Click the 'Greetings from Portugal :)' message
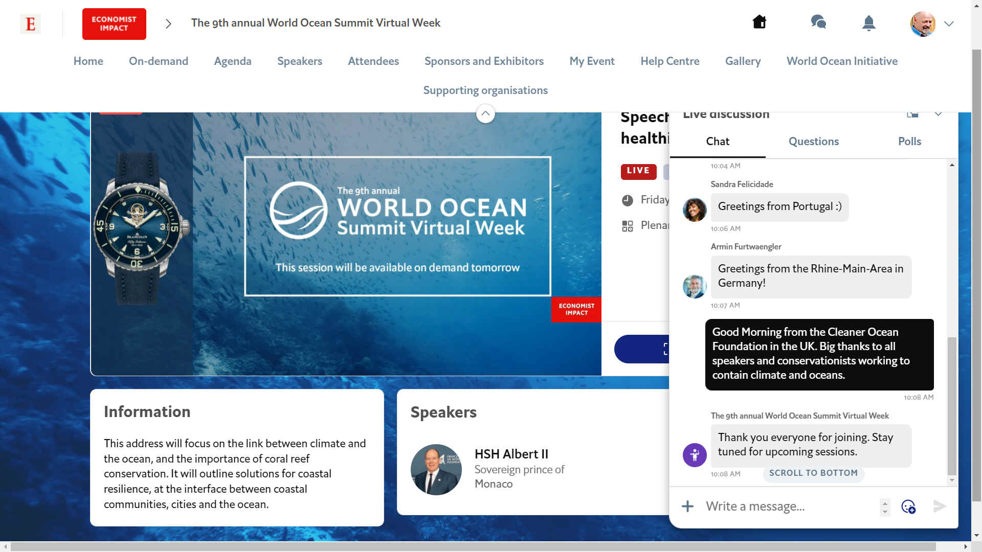 point(779,207)
